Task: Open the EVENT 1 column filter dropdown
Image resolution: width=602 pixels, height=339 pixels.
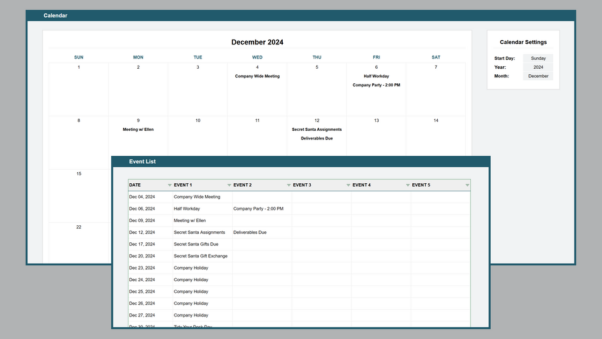Action: [229, 185]
